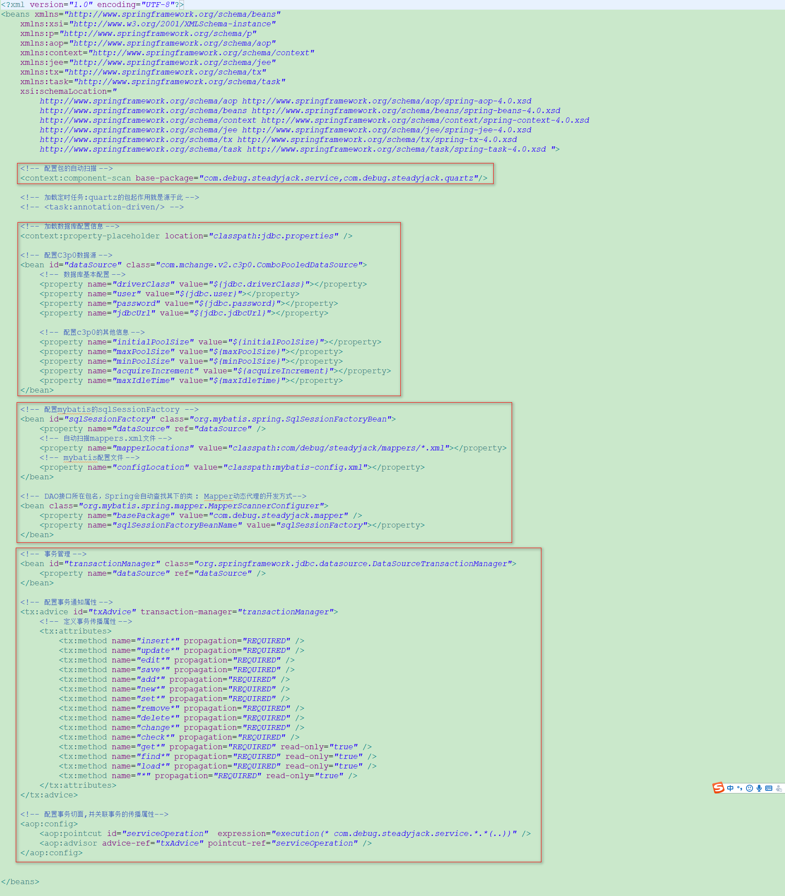Viewport: 785px width, 896px height.
Task: Click the xmlns:jee namespace attribute line
Action: pos(148,63)
